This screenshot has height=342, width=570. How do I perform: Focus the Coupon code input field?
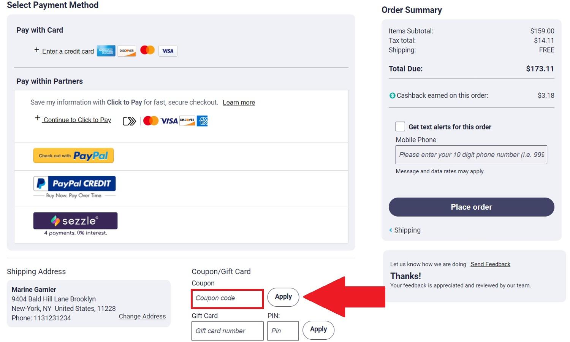[x=227, y=298]
